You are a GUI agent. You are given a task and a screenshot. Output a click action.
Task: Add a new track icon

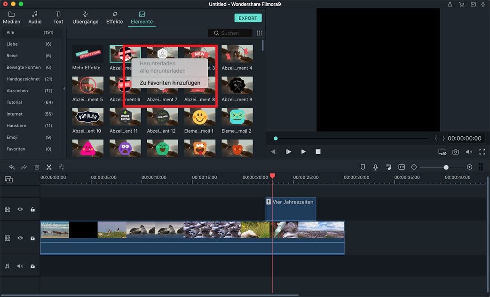[9, 179]
